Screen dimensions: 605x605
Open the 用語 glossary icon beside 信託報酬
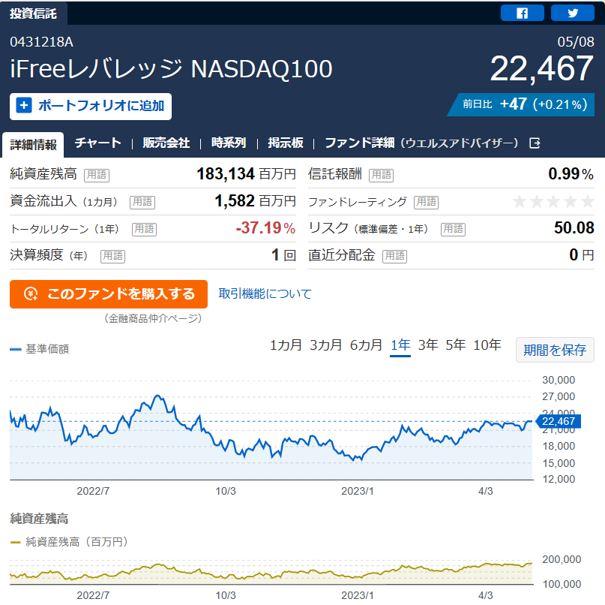(381, 175)
